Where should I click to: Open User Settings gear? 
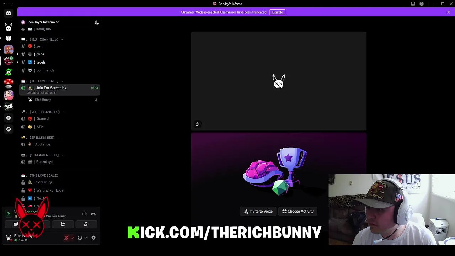point(93,238)
